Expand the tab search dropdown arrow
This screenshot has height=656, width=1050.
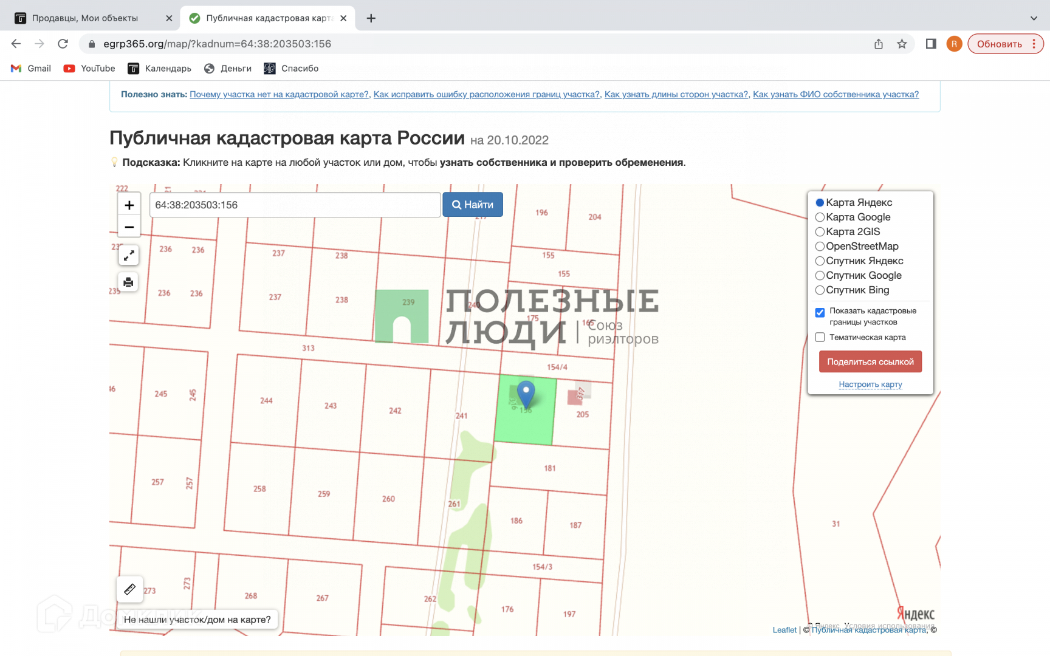click(1034, 18)
